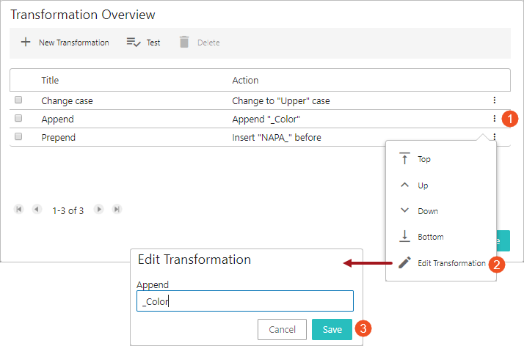Tick the Append row checkbox

(18, 118)
